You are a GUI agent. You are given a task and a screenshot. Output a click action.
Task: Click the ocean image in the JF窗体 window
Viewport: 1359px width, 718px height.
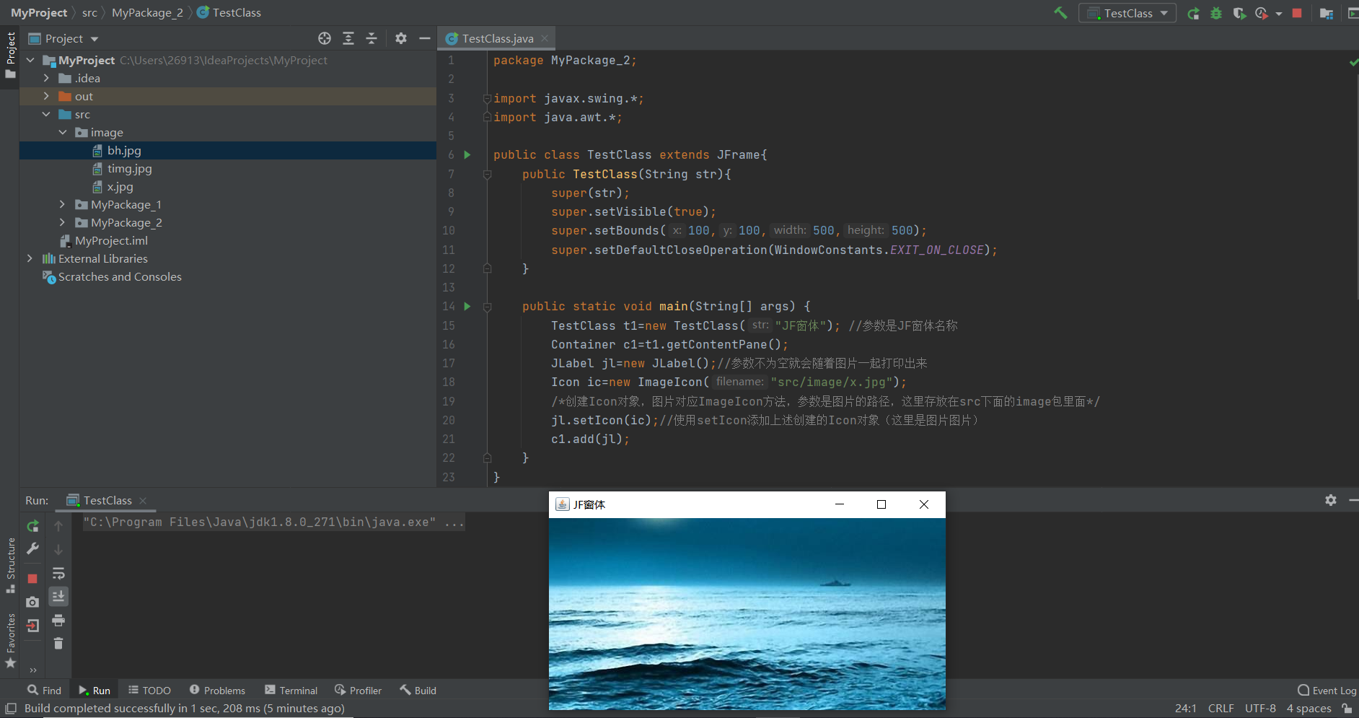coord(747,613)
